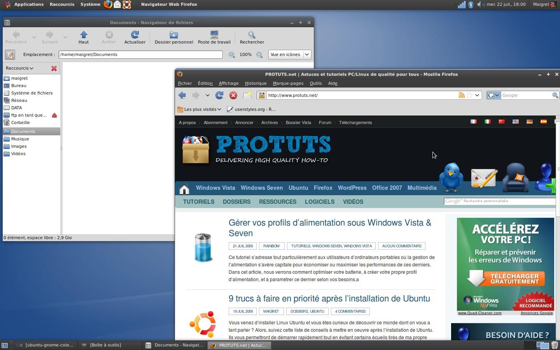The height and width of the screenshot is (350, 560).
Task: Close the Raccourcis sidebar pane
Action: click(54, 68)
